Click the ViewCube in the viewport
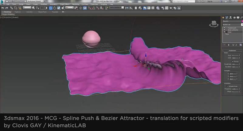The height and width of the screenshot is (131, 243). click(214, 24)
